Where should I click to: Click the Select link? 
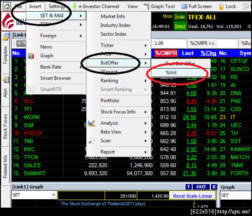(x=180, y=26)
